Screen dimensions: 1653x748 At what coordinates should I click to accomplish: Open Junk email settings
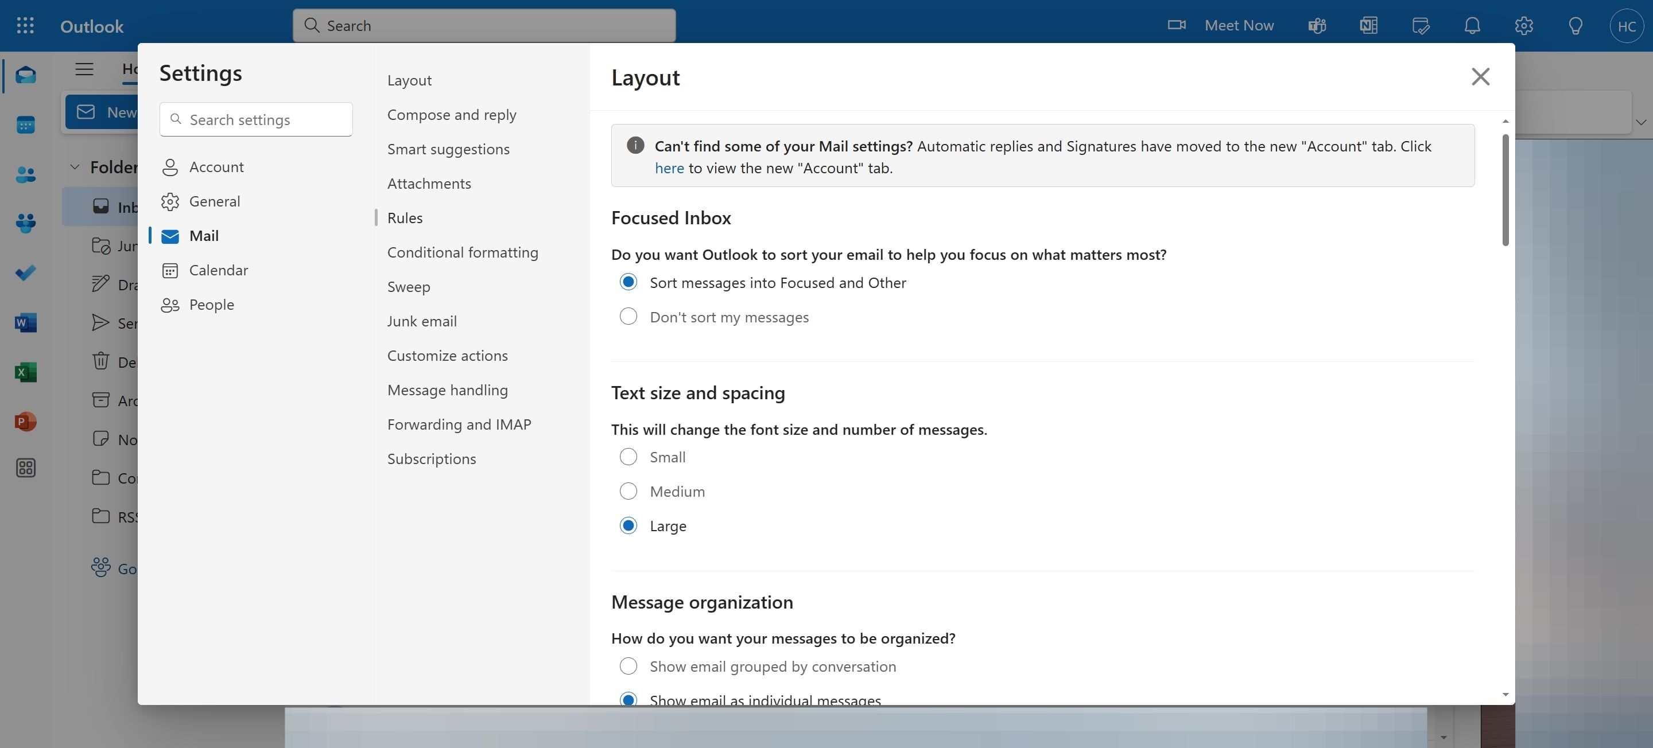[422, 321]
